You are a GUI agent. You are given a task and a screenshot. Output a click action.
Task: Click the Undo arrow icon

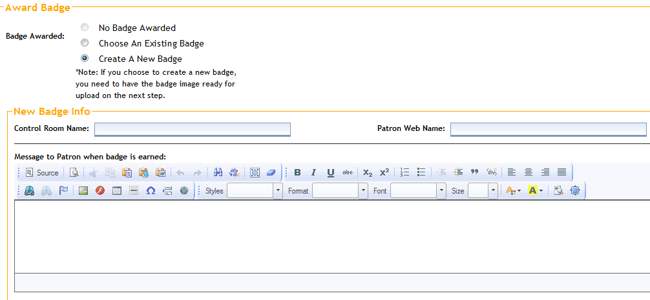pos(180,172)
